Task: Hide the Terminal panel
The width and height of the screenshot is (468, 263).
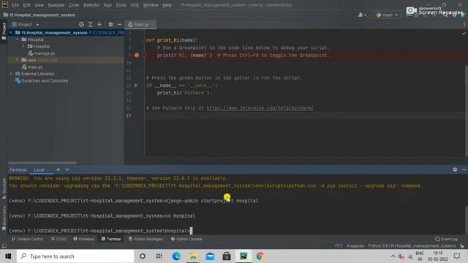Action: 464,169
